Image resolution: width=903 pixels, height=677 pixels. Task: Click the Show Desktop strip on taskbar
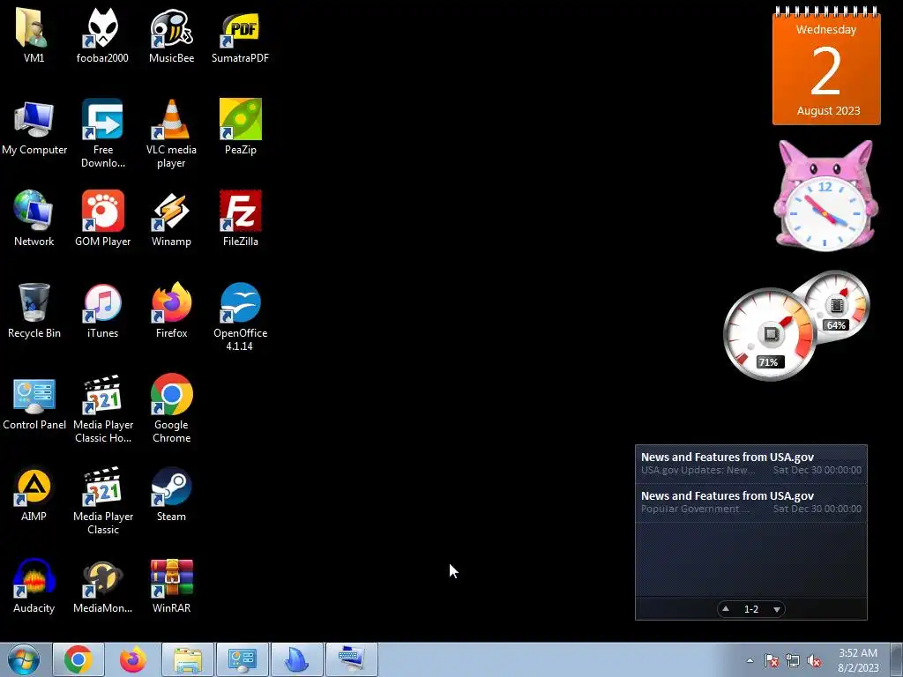tap(896, 659)
